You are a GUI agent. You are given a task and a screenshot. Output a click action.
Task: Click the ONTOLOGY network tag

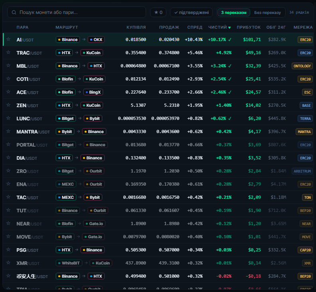coord(302,66)
